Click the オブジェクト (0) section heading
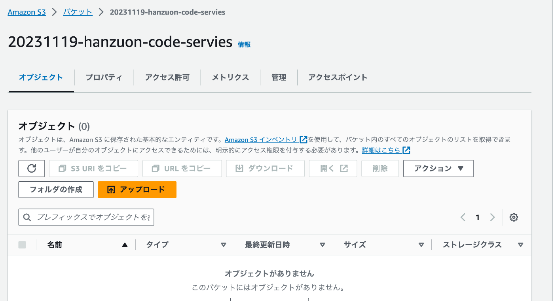The width and height of the screenshot is (554, 301). (54, 126)
